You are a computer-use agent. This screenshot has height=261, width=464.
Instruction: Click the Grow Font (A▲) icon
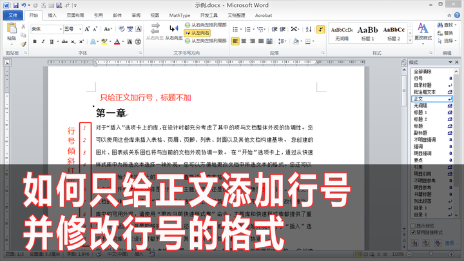[87, 29]
